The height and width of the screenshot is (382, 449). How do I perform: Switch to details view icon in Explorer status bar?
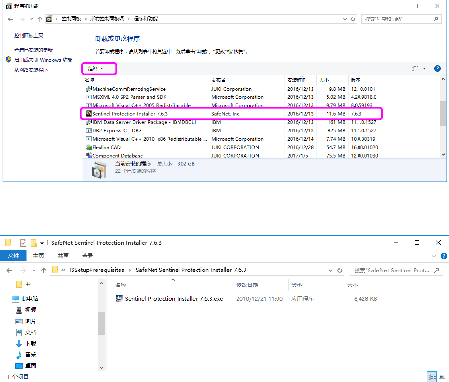(x=432, y=376)
